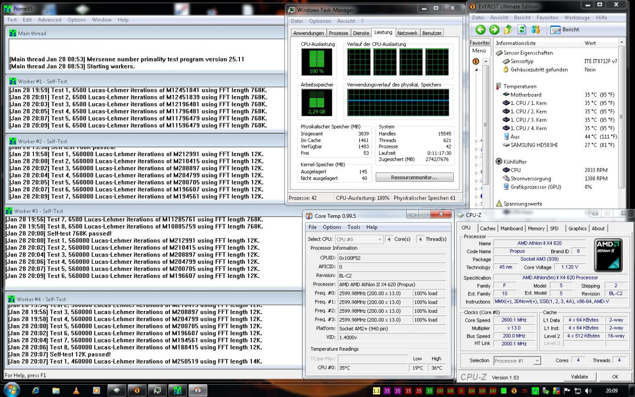Click the Ressourcenmonitor button

pos(414,177)
